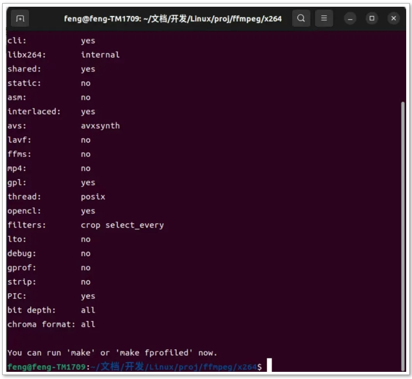Click the 'mp4:' line
The height and width of the screenshot is (379, 412).
(49, 168)
